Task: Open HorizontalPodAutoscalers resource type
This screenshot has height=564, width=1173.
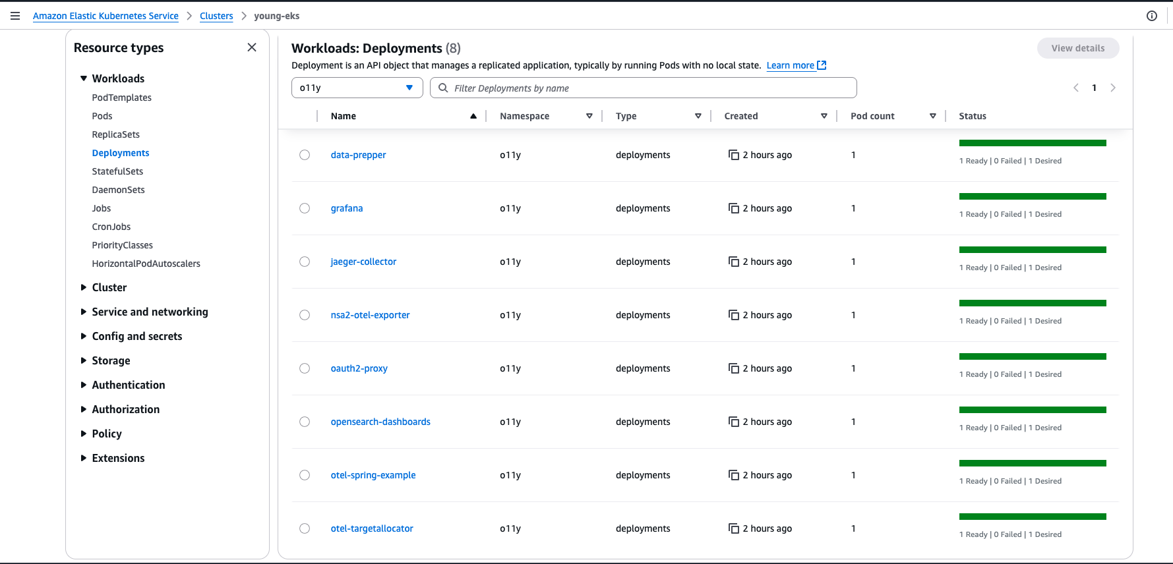Action: pos(146,264)
